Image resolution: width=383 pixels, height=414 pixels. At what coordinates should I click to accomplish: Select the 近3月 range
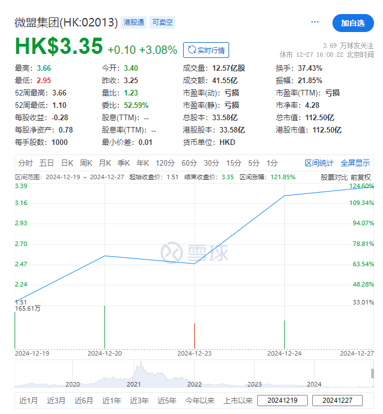coord(56,401)
